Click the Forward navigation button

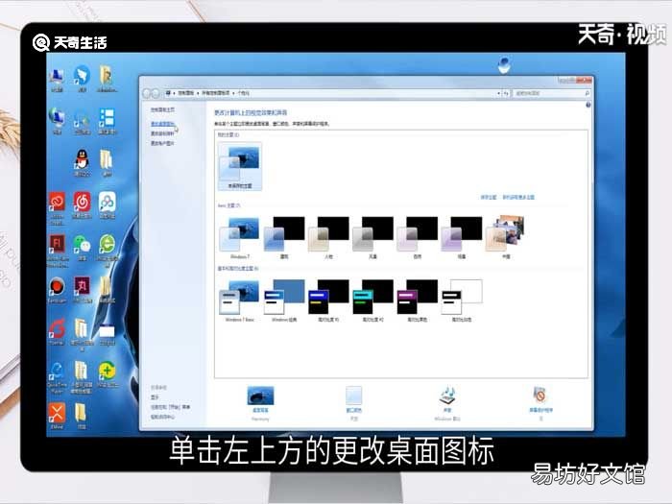[156, 93]
